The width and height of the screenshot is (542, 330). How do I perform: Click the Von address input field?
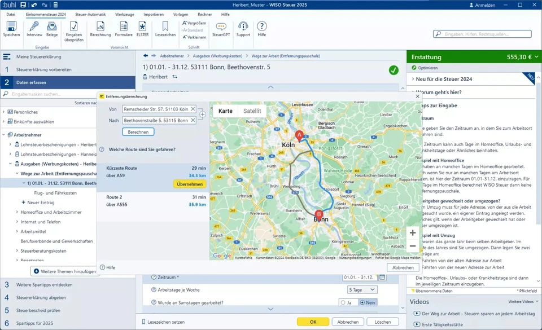pos(156,109)
